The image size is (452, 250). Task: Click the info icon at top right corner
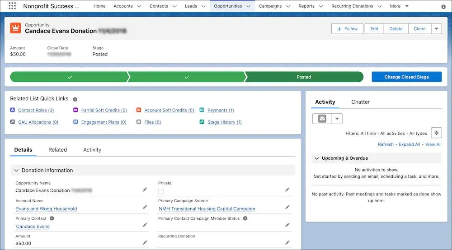[443, 7]
